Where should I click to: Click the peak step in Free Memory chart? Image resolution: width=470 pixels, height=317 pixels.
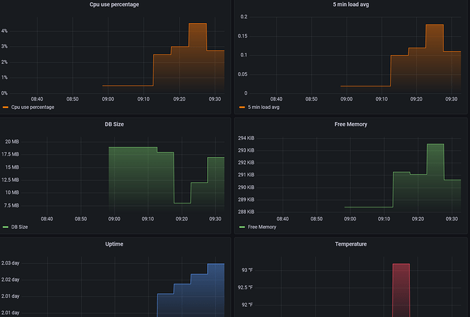[x=435, y=144]
